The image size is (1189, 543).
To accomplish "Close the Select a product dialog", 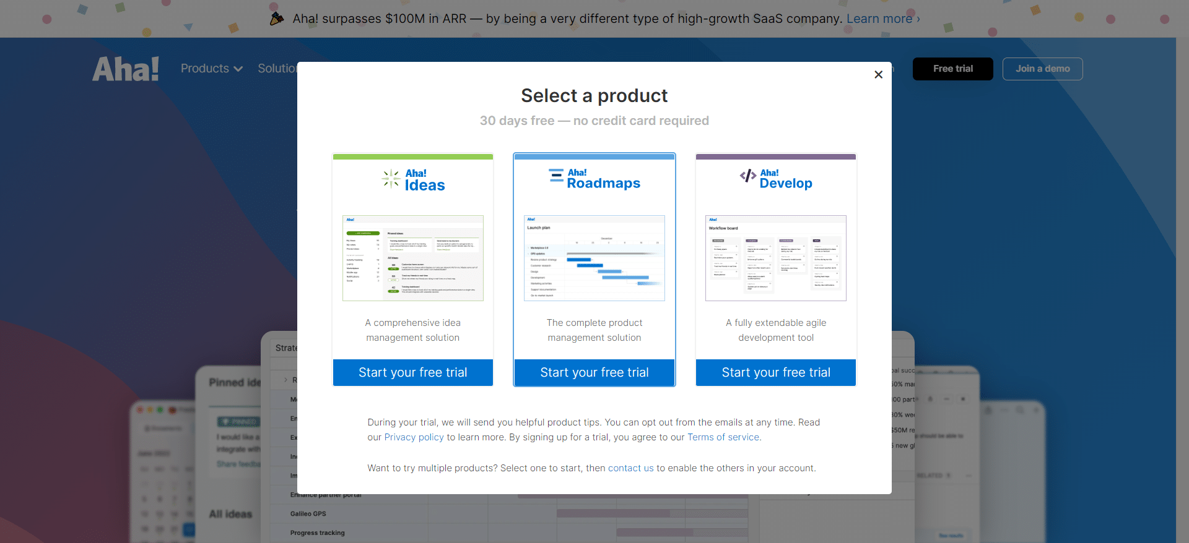I will tap(878, 75).
